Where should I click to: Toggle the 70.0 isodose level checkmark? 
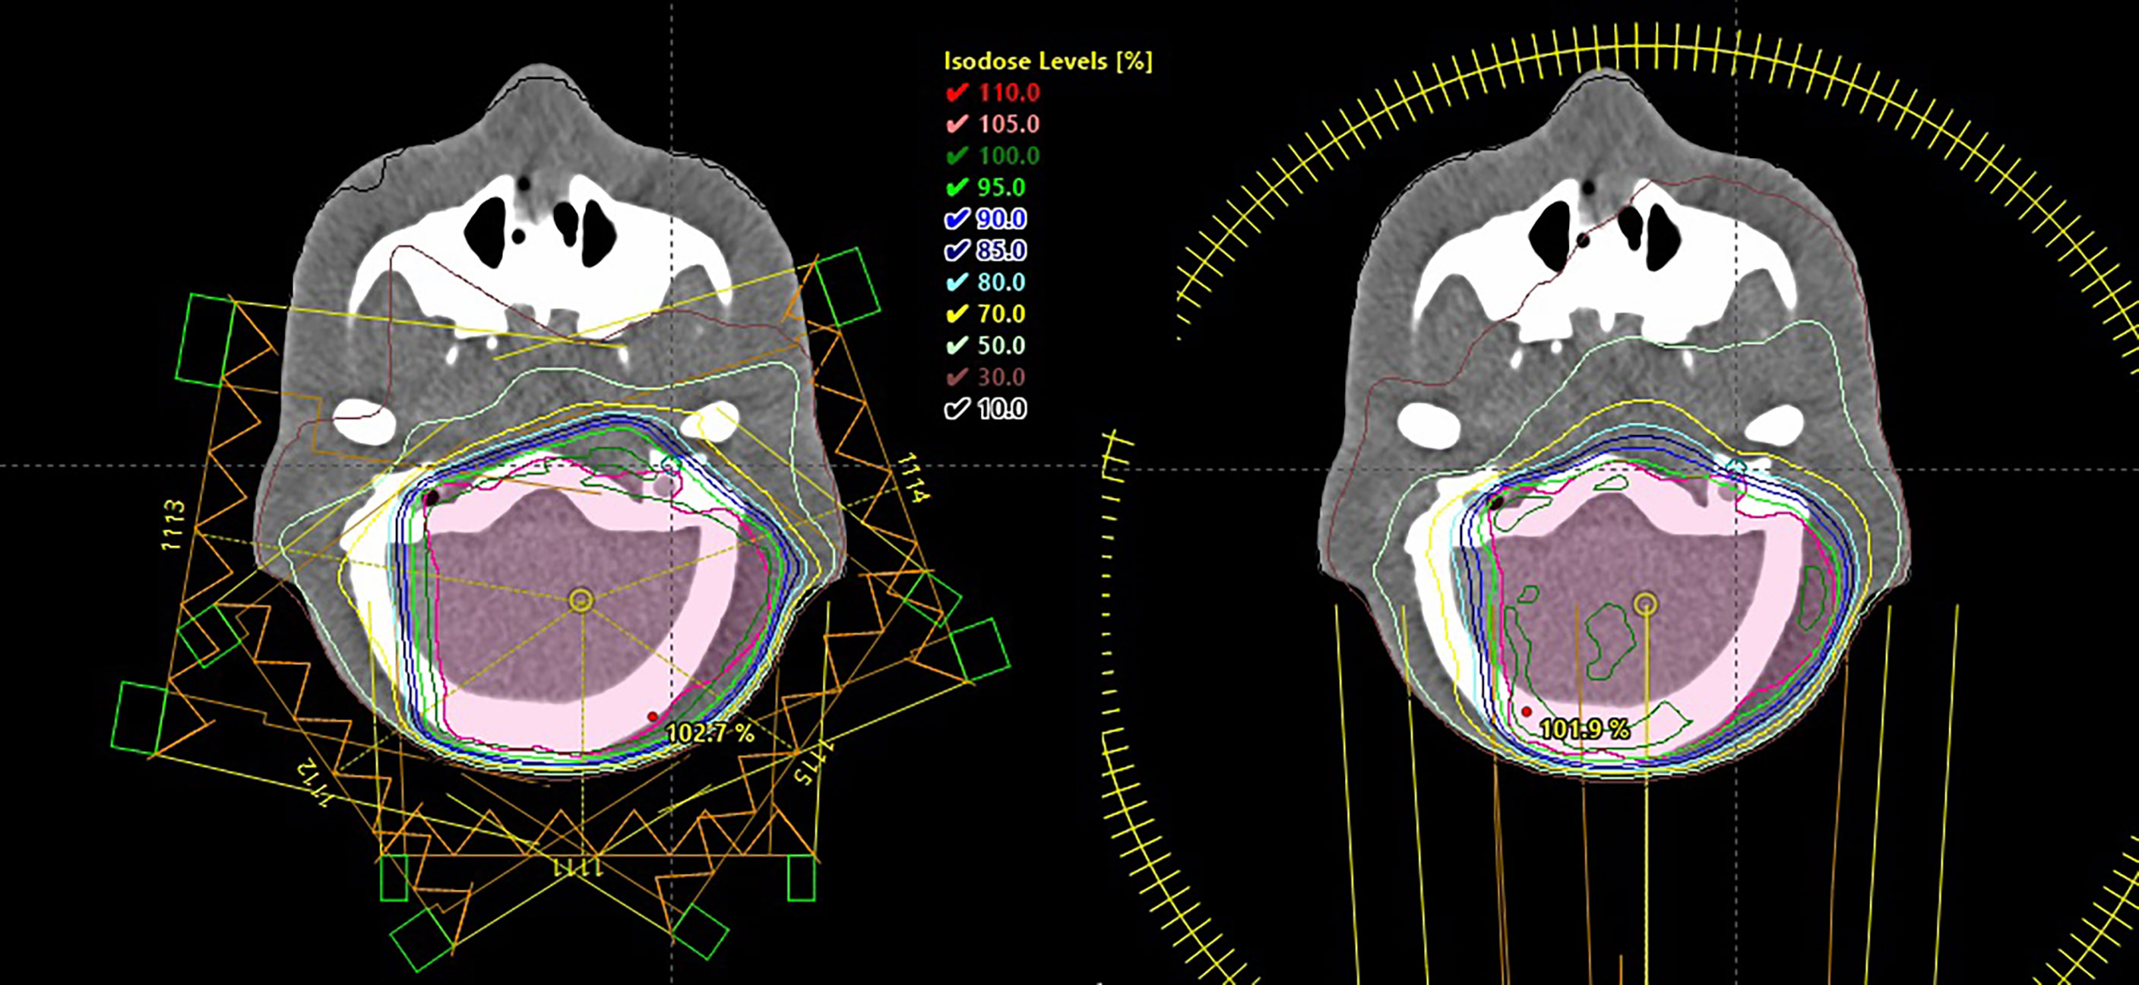pos(957,314)
